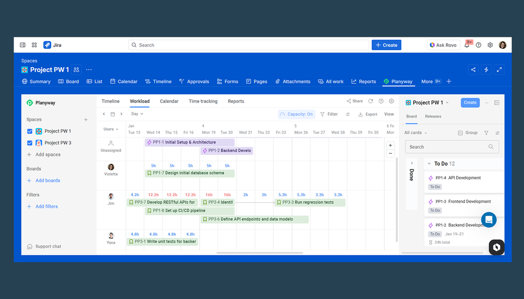Uncheck the Project PW 3 space checkbox
This screenshot has height=299, width=524.
[30, 143]
